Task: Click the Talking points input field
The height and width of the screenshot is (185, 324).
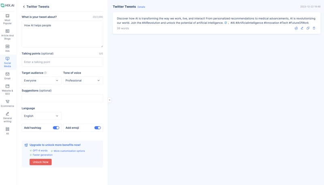Action: click(x=62, y=62)
